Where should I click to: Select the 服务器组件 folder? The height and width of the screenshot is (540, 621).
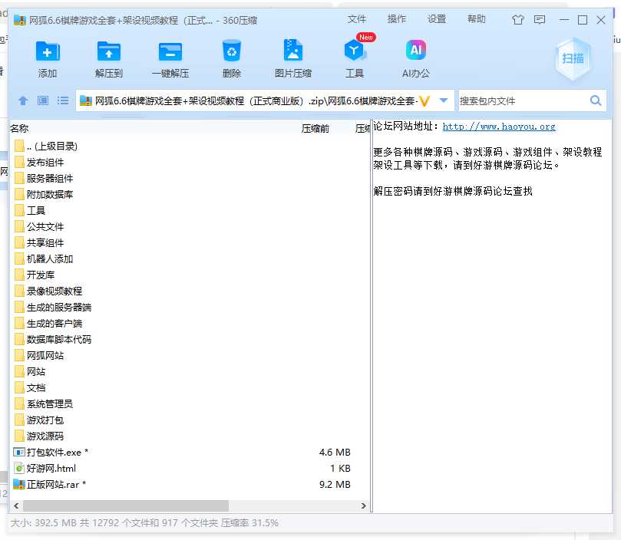(x=44, y=179)
